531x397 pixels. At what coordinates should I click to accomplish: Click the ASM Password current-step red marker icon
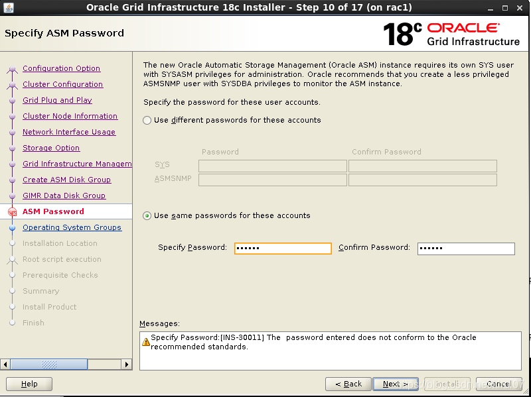(12, 211)
